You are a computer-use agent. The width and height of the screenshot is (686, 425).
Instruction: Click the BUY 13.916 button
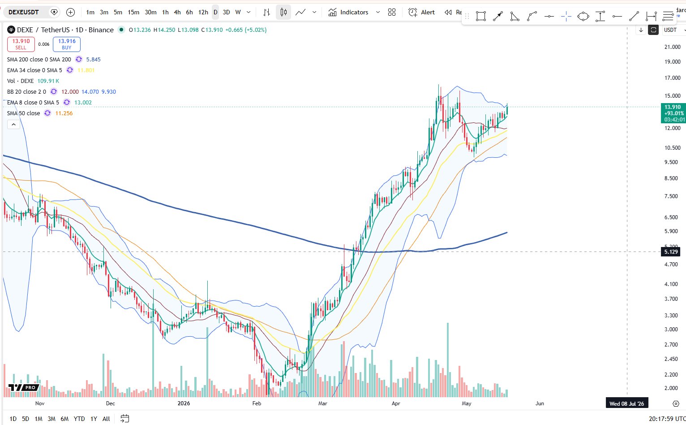click(67, 44)
